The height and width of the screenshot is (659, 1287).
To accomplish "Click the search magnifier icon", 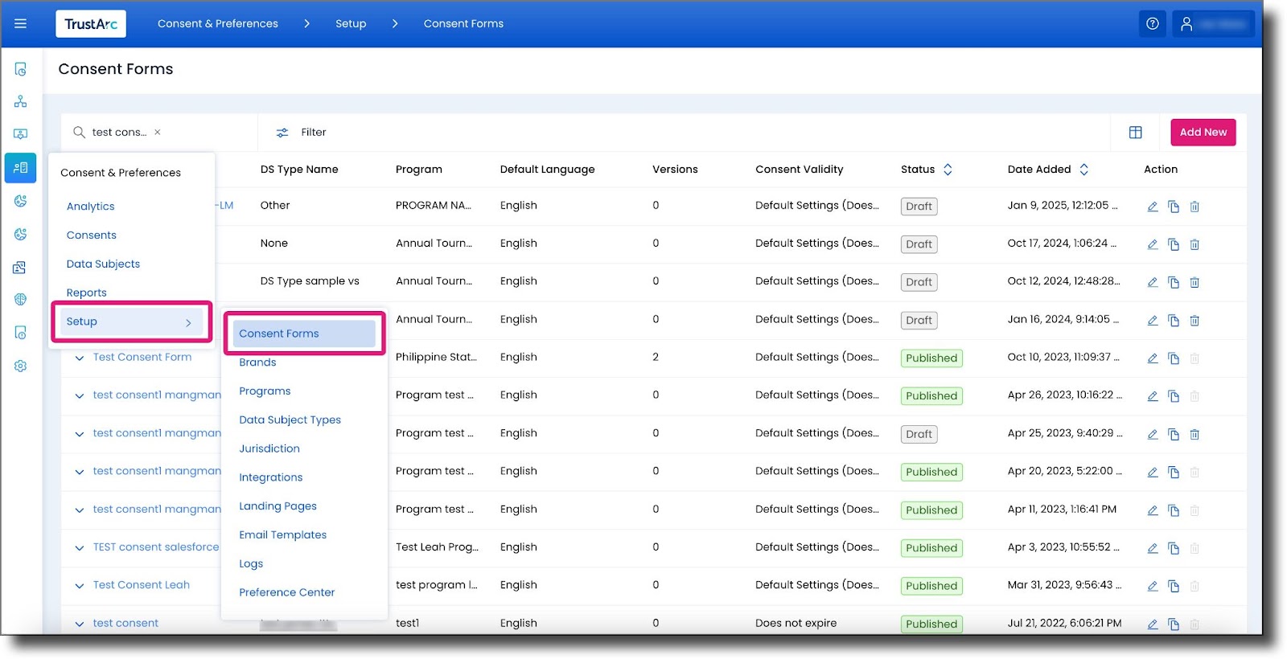I will pos(79,133).
